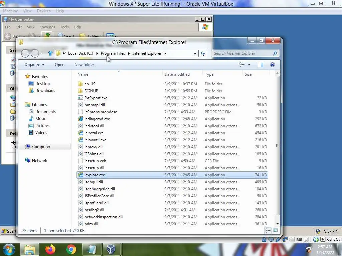Select the hmmapi.dll file icon
This screenshot has height=256, width=342.
pos(80,105)
